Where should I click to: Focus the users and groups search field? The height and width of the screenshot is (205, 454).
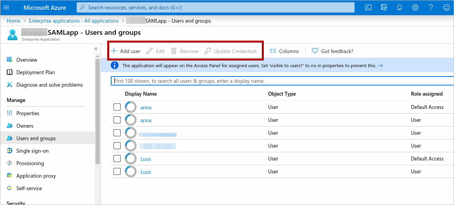point(282,81)
